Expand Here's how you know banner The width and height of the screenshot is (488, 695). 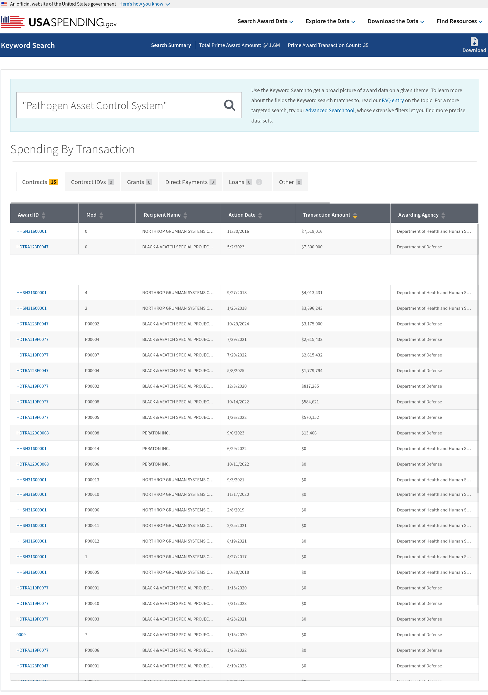click(x=144, y=4)
